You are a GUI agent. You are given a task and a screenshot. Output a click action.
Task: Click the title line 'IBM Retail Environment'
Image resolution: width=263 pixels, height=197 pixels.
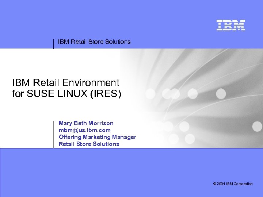[x=66, y=82]
